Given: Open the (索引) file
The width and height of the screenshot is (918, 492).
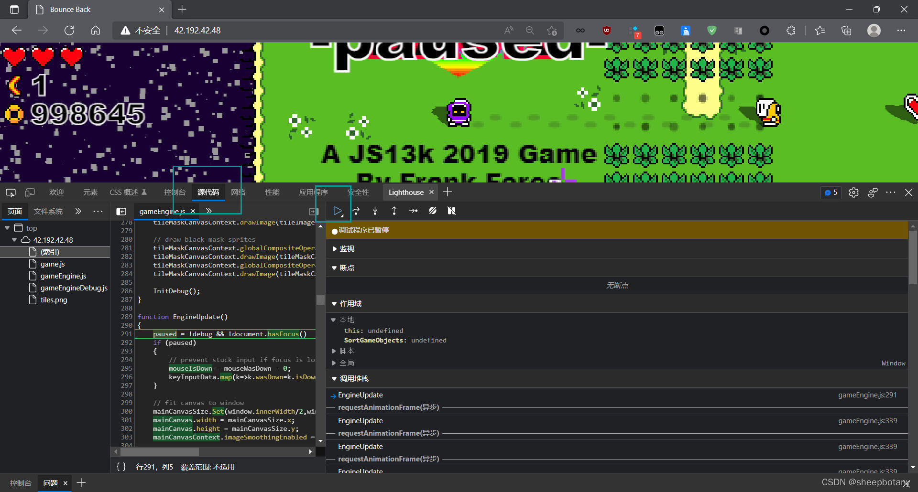Looking at the screenshot, I should coord(50,252).
